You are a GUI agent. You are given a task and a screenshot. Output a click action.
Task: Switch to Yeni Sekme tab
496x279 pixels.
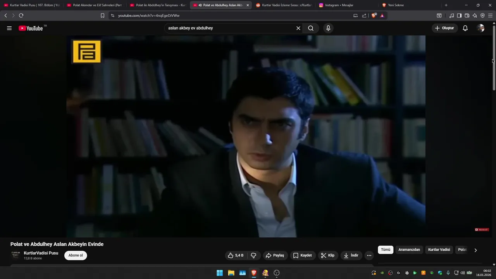pos(410,5)
